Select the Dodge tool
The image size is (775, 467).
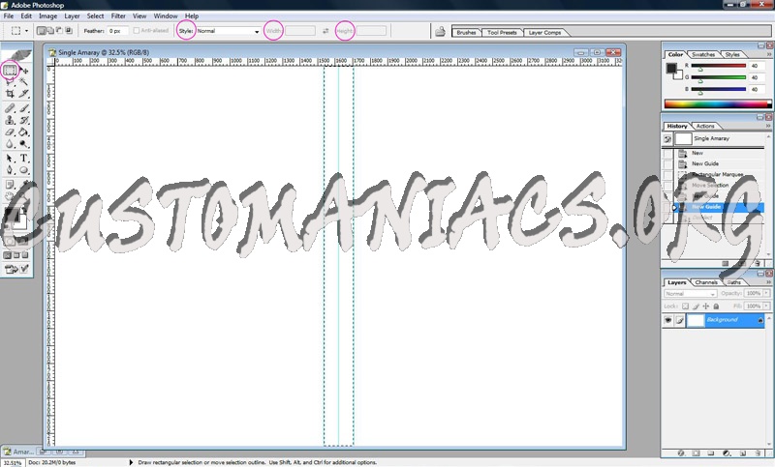(x=24, y=144)
